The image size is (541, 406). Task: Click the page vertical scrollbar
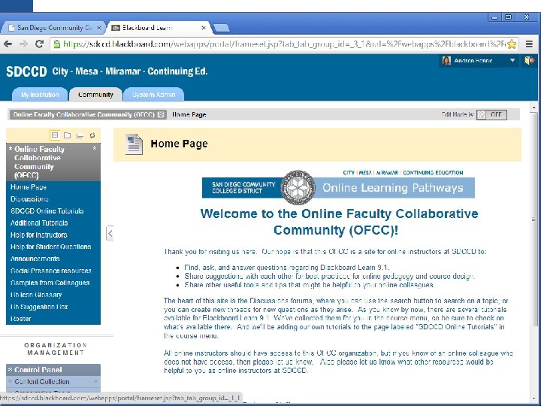533,220
